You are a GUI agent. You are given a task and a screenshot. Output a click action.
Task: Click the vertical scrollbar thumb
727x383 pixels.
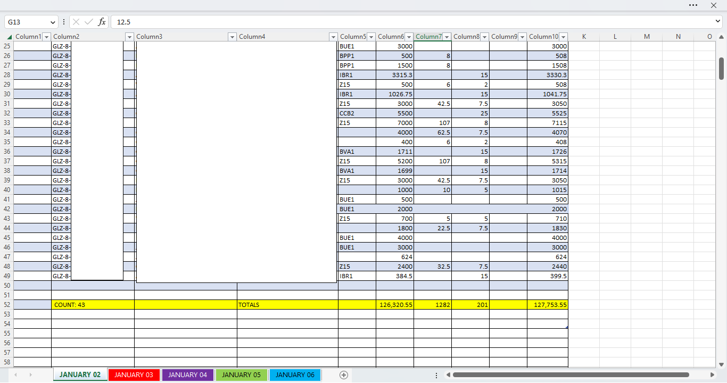click(x=722, y=69)
